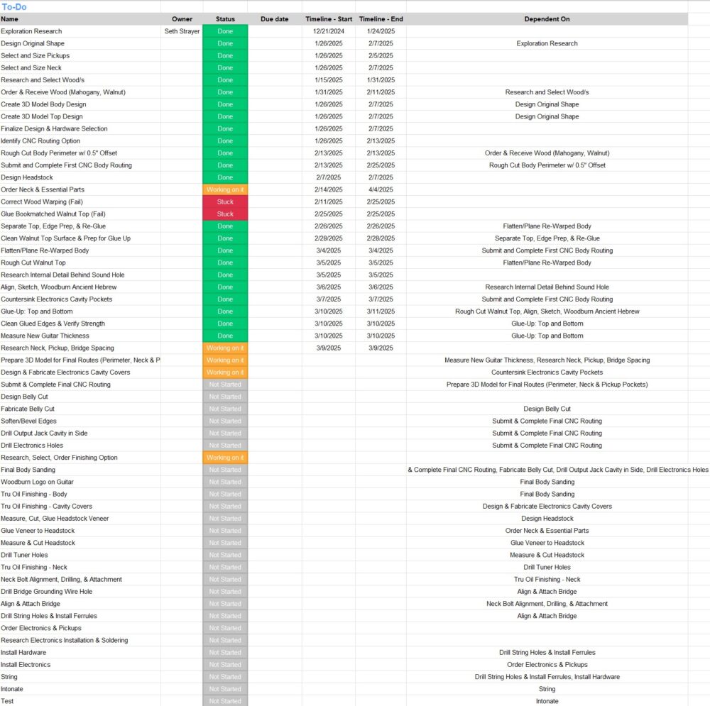Image resolution: width=710 pixels, height=706 pixels.
Task: Click the Timeline - Start column header
Action: (x=328, y=19)
